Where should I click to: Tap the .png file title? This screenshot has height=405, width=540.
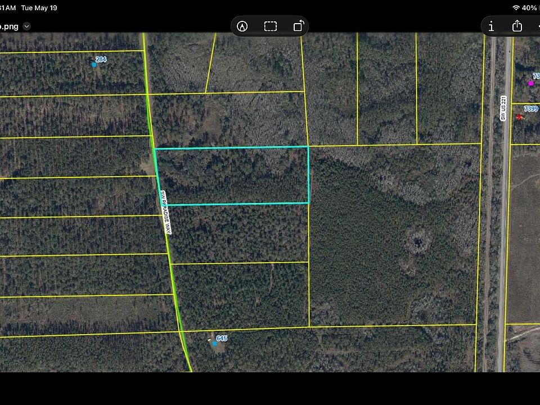[9, 26]
